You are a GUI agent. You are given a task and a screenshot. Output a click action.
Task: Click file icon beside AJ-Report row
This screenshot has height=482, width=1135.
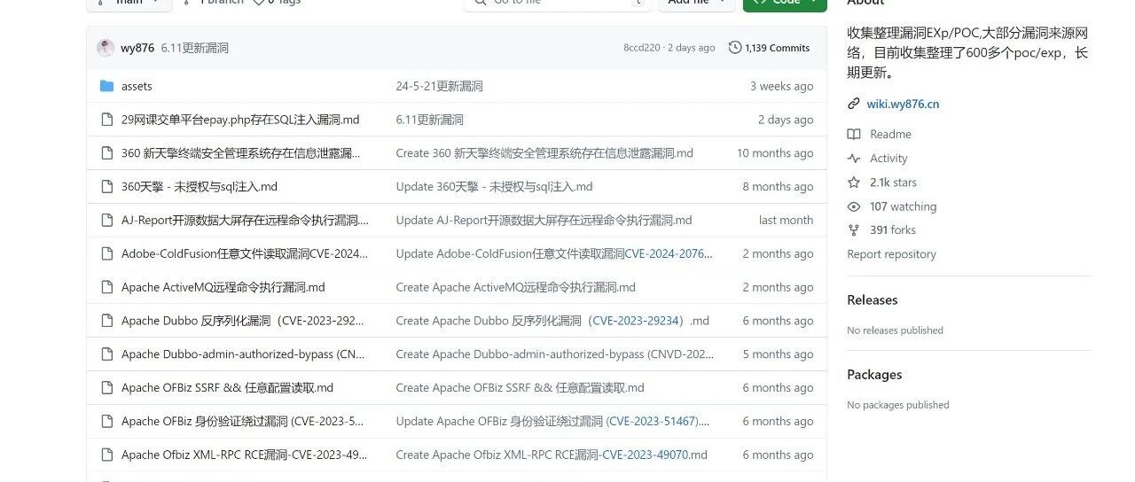tap(107, 220)
